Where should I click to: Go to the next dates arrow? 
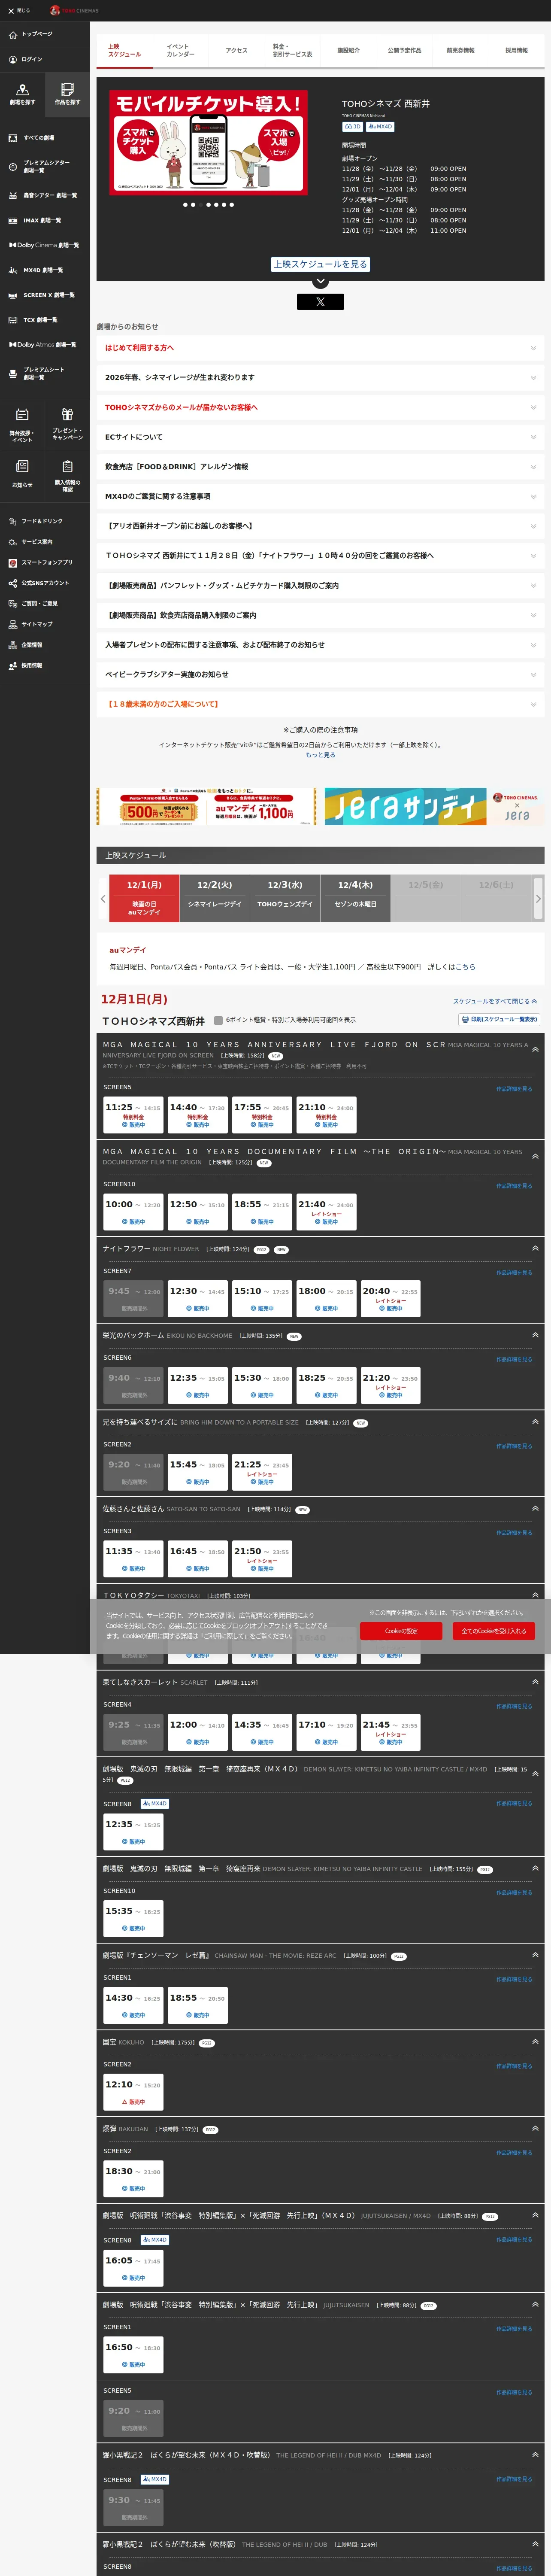click(538, 898)
